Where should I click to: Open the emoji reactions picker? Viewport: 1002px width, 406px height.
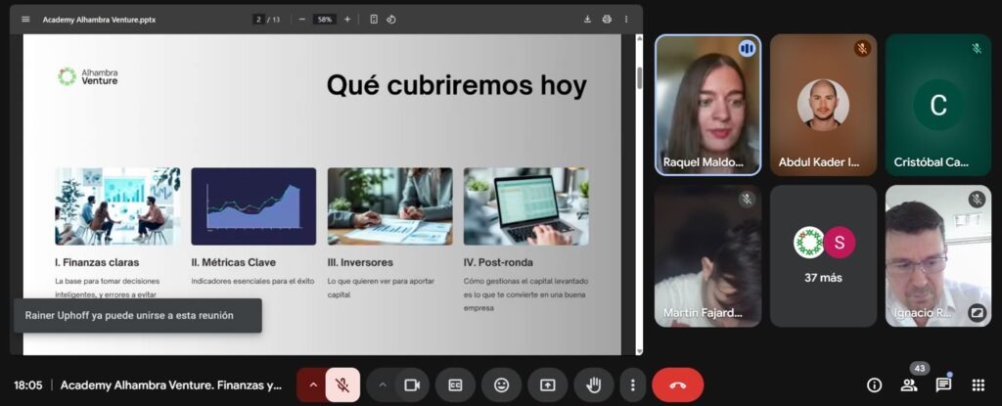tap(501, 385)
